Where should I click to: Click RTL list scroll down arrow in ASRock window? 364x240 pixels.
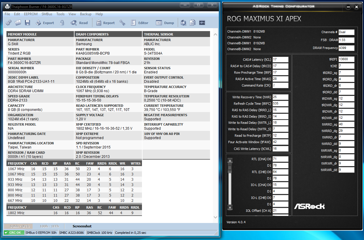click(x=230, y=207)
